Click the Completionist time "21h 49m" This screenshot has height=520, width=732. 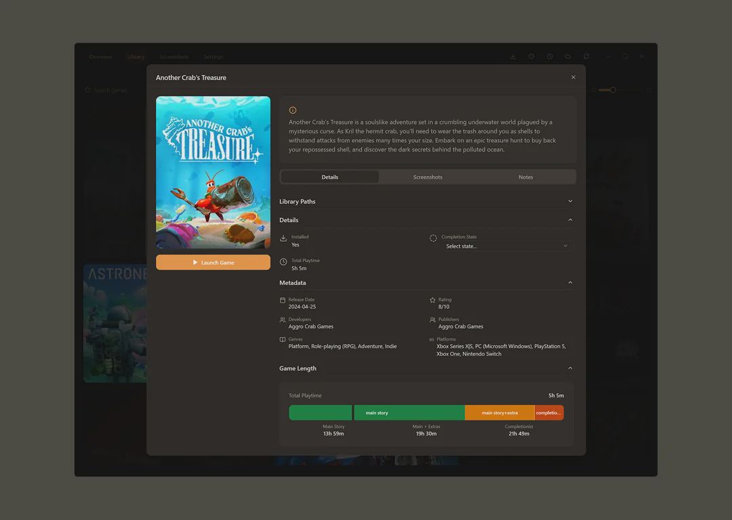(519, 434)
